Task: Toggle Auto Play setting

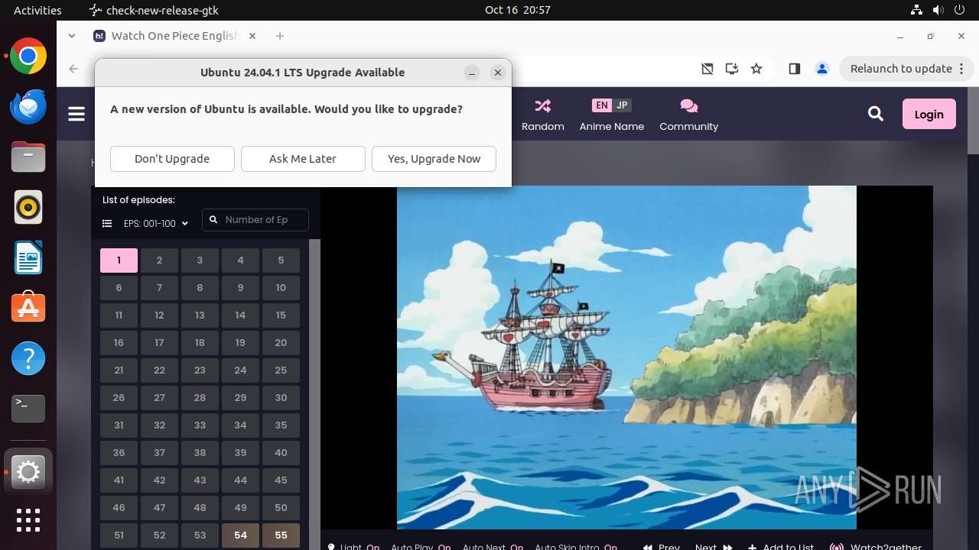Action: [421, 547]
